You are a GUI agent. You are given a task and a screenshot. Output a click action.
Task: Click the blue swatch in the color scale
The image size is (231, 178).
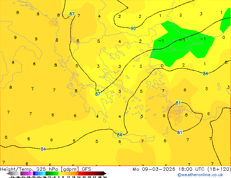click(34, 173)
